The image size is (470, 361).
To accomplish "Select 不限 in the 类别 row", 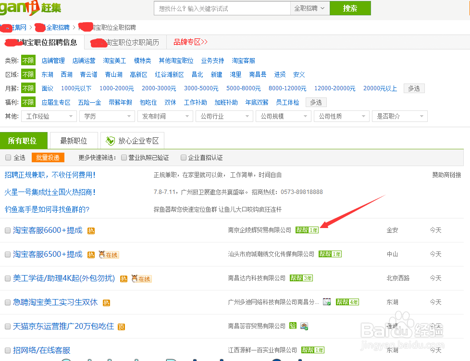I will coord(28,60).
